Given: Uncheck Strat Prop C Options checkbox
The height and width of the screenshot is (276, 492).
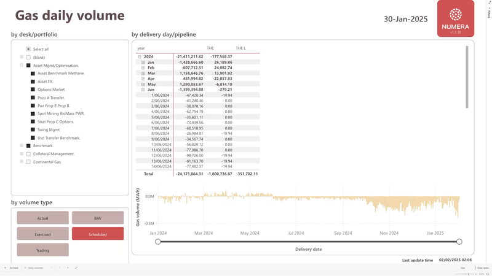Looking at the screenshot, I should click(x=33, y=121).
